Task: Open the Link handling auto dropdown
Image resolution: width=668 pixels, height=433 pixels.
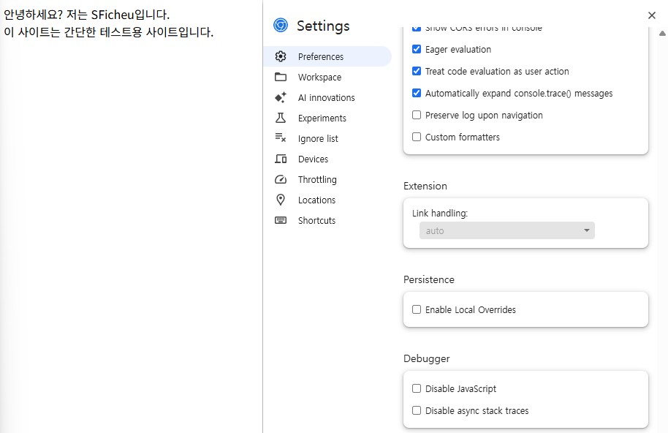Action: tap(507, 230)
